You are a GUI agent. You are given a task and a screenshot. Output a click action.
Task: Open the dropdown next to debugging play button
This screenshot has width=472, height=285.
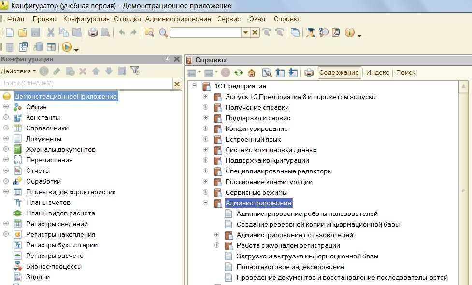[x=76, y=50]
